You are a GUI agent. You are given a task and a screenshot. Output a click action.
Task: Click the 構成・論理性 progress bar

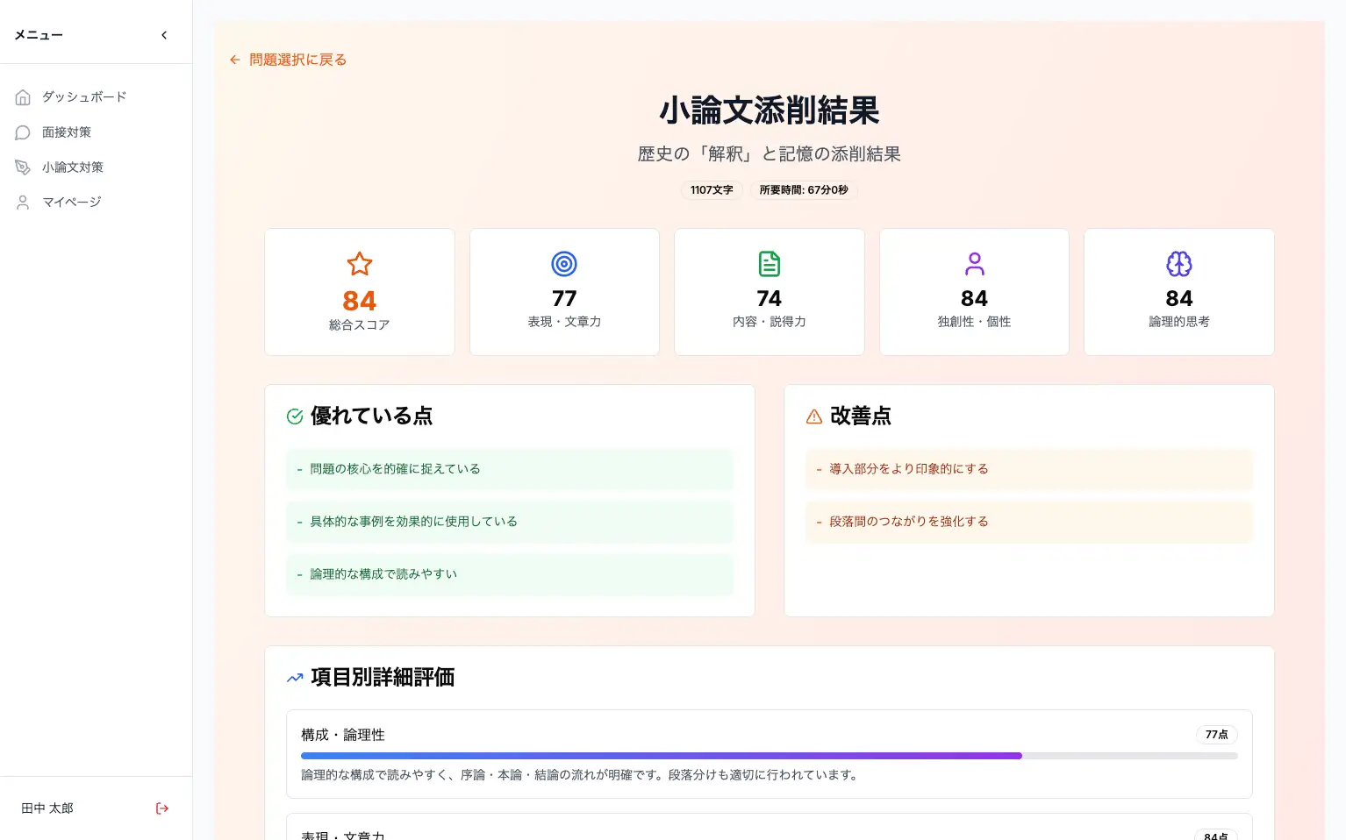(770, 756)
